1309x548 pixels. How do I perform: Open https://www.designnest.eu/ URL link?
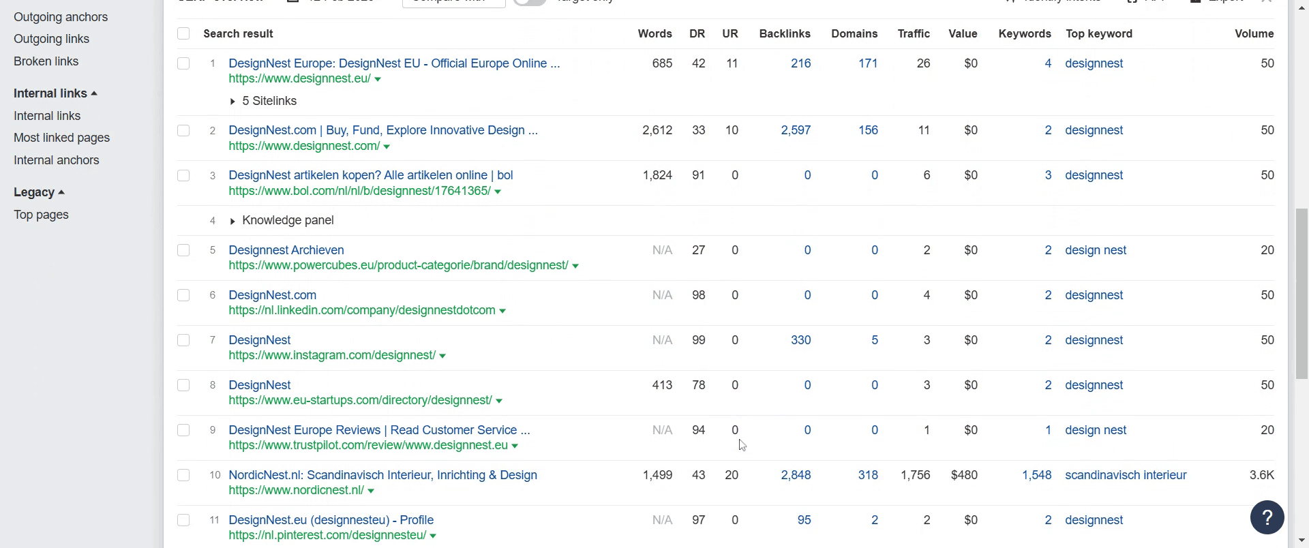click(300, 78)
